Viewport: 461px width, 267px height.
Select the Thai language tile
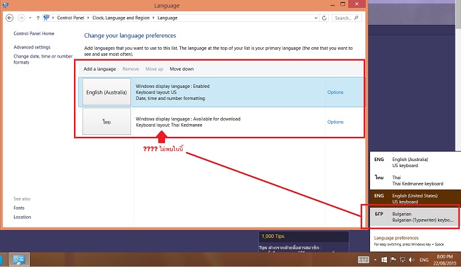[x=106, y=122]
